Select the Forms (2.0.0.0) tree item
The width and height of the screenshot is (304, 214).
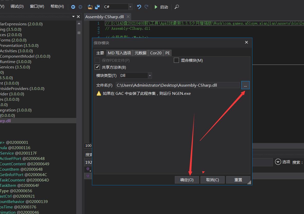pyautogui.click(x=13, y=40)
